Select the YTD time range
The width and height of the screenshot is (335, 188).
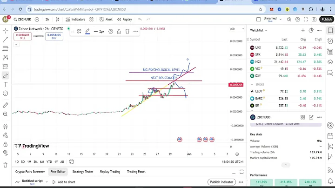49,162
